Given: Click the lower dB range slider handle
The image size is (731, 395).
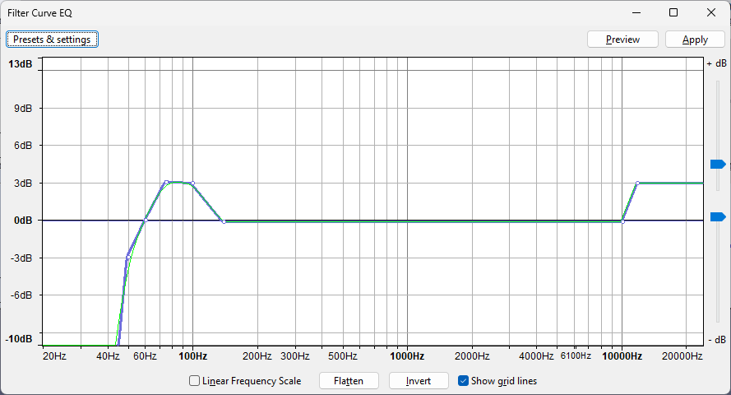Looking at the screenshot, I should [718, 217].
